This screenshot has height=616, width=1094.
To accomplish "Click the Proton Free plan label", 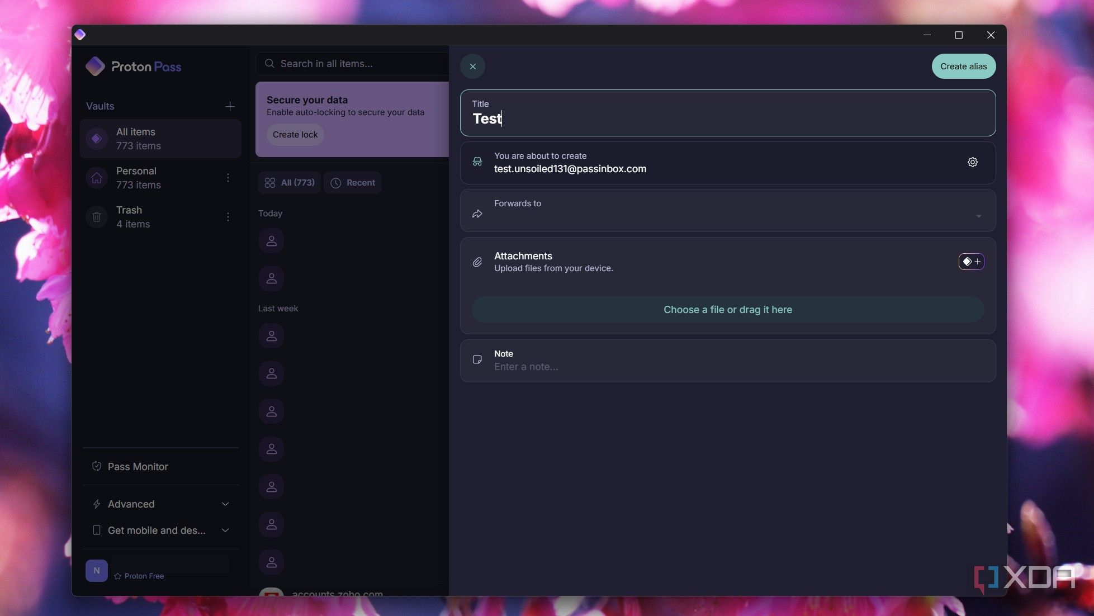I will [144, 576].
